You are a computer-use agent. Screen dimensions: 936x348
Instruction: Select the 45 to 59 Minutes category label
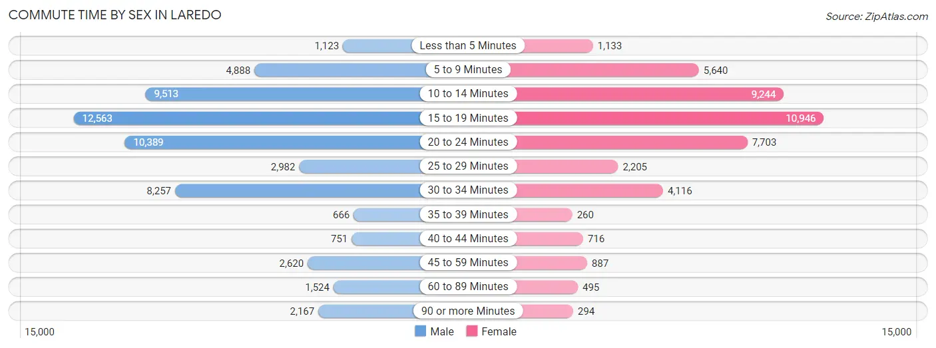coord(468,263)
